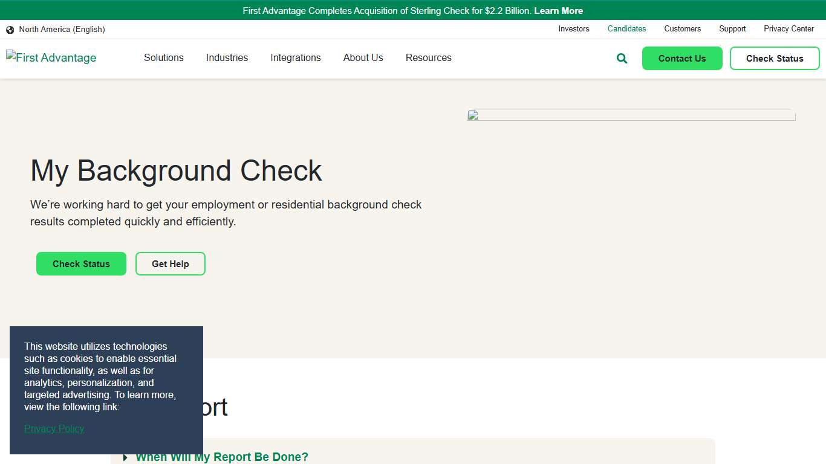Open the Industries menu
Viewport: 826px width, 464px height.
227,57
